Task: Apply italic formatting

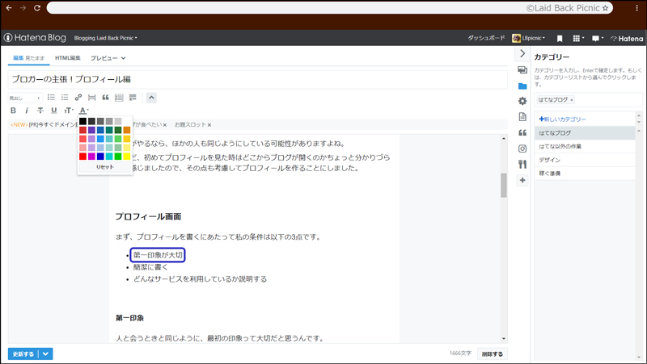Action: (27, 111)
